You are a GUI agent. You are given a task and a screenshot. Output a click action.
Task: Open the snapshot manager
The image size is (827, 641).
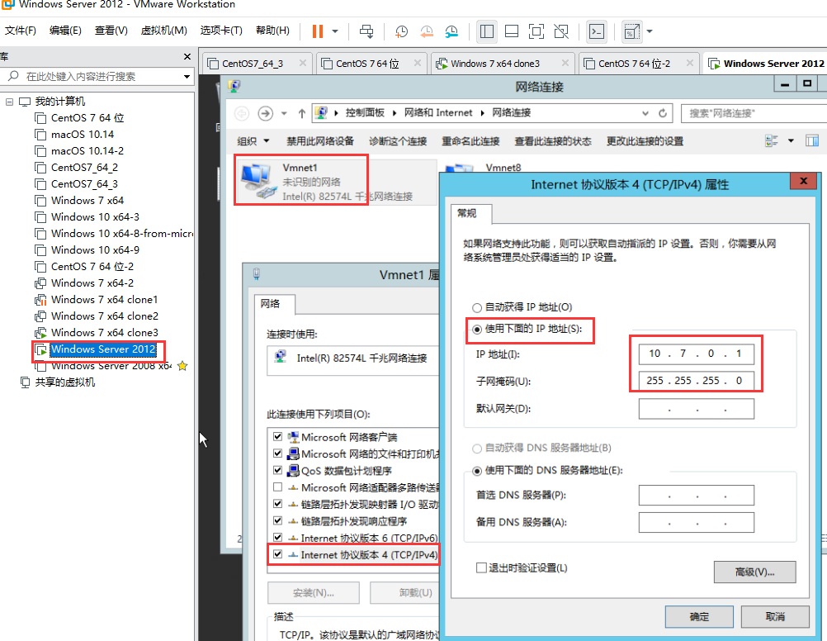(x=451, y=31)
